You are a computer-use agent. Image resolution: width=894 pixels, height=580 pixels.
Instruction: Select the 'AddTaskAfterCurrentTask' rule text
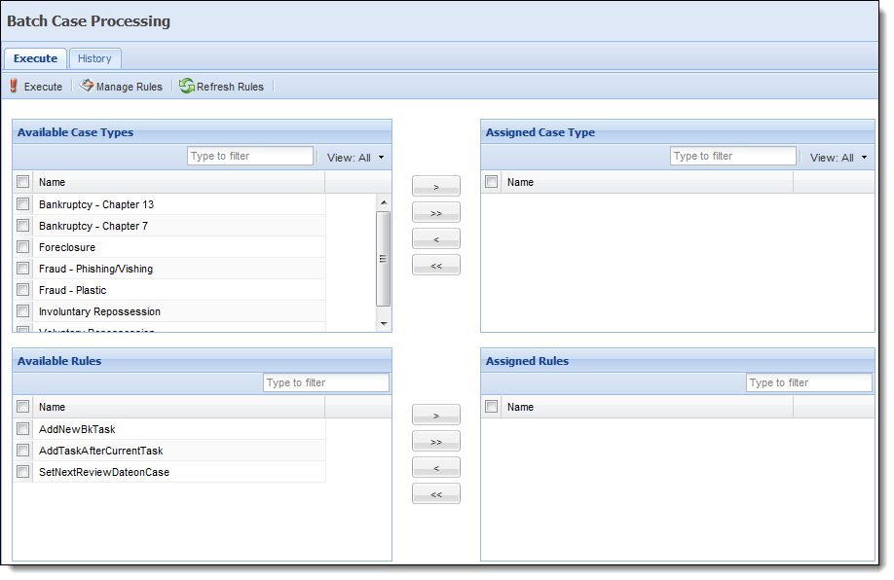click(101, 451)
